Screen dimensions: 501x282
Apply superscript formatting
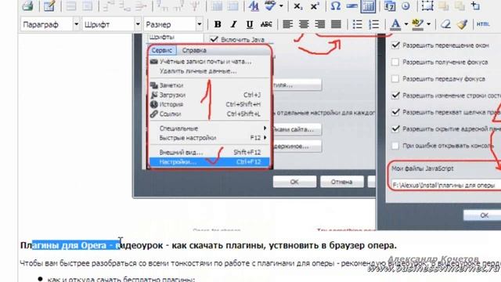tap(315, 5)
